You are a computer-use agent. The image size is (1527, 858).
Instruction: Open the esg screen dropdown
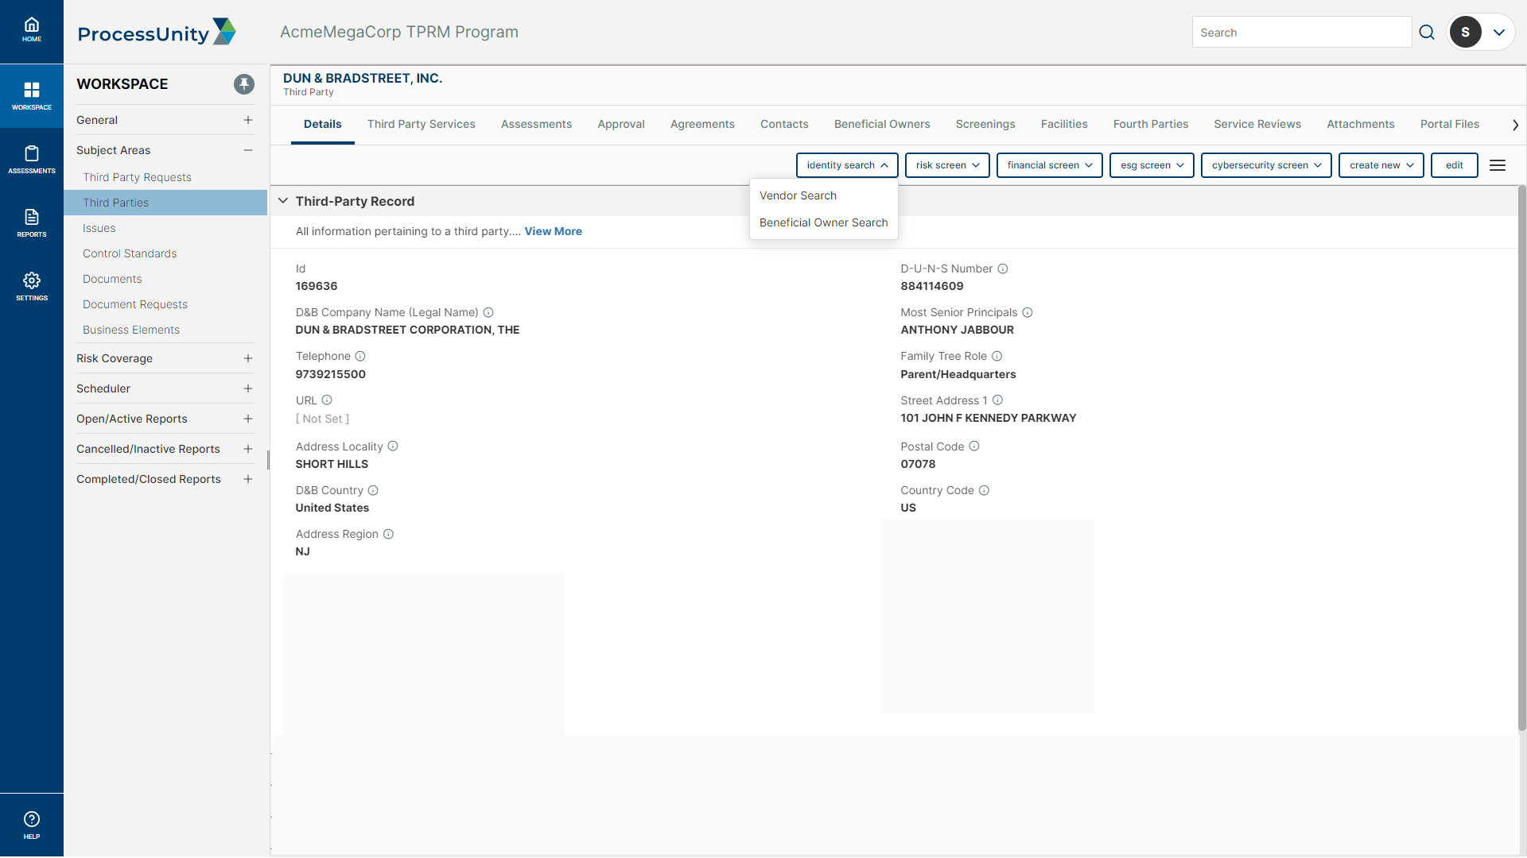(x=1152, y=165)
